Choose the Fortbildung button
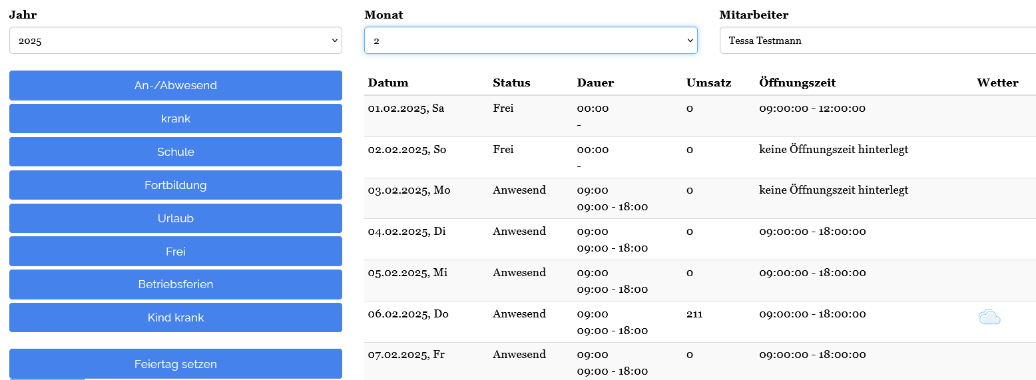This screenshot has height=380, width=1036. [175, 185]
